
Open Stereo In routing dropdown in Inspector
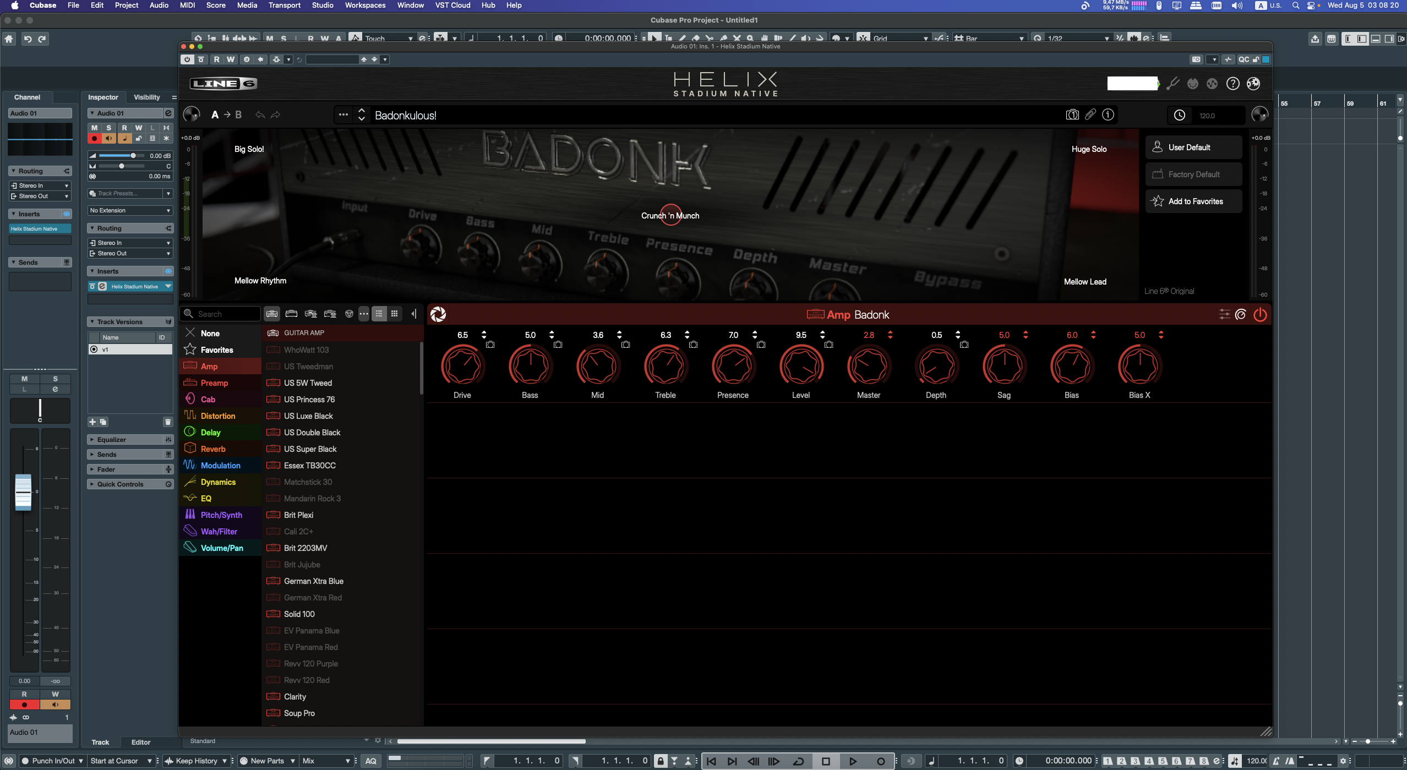[x=130, y=243]
